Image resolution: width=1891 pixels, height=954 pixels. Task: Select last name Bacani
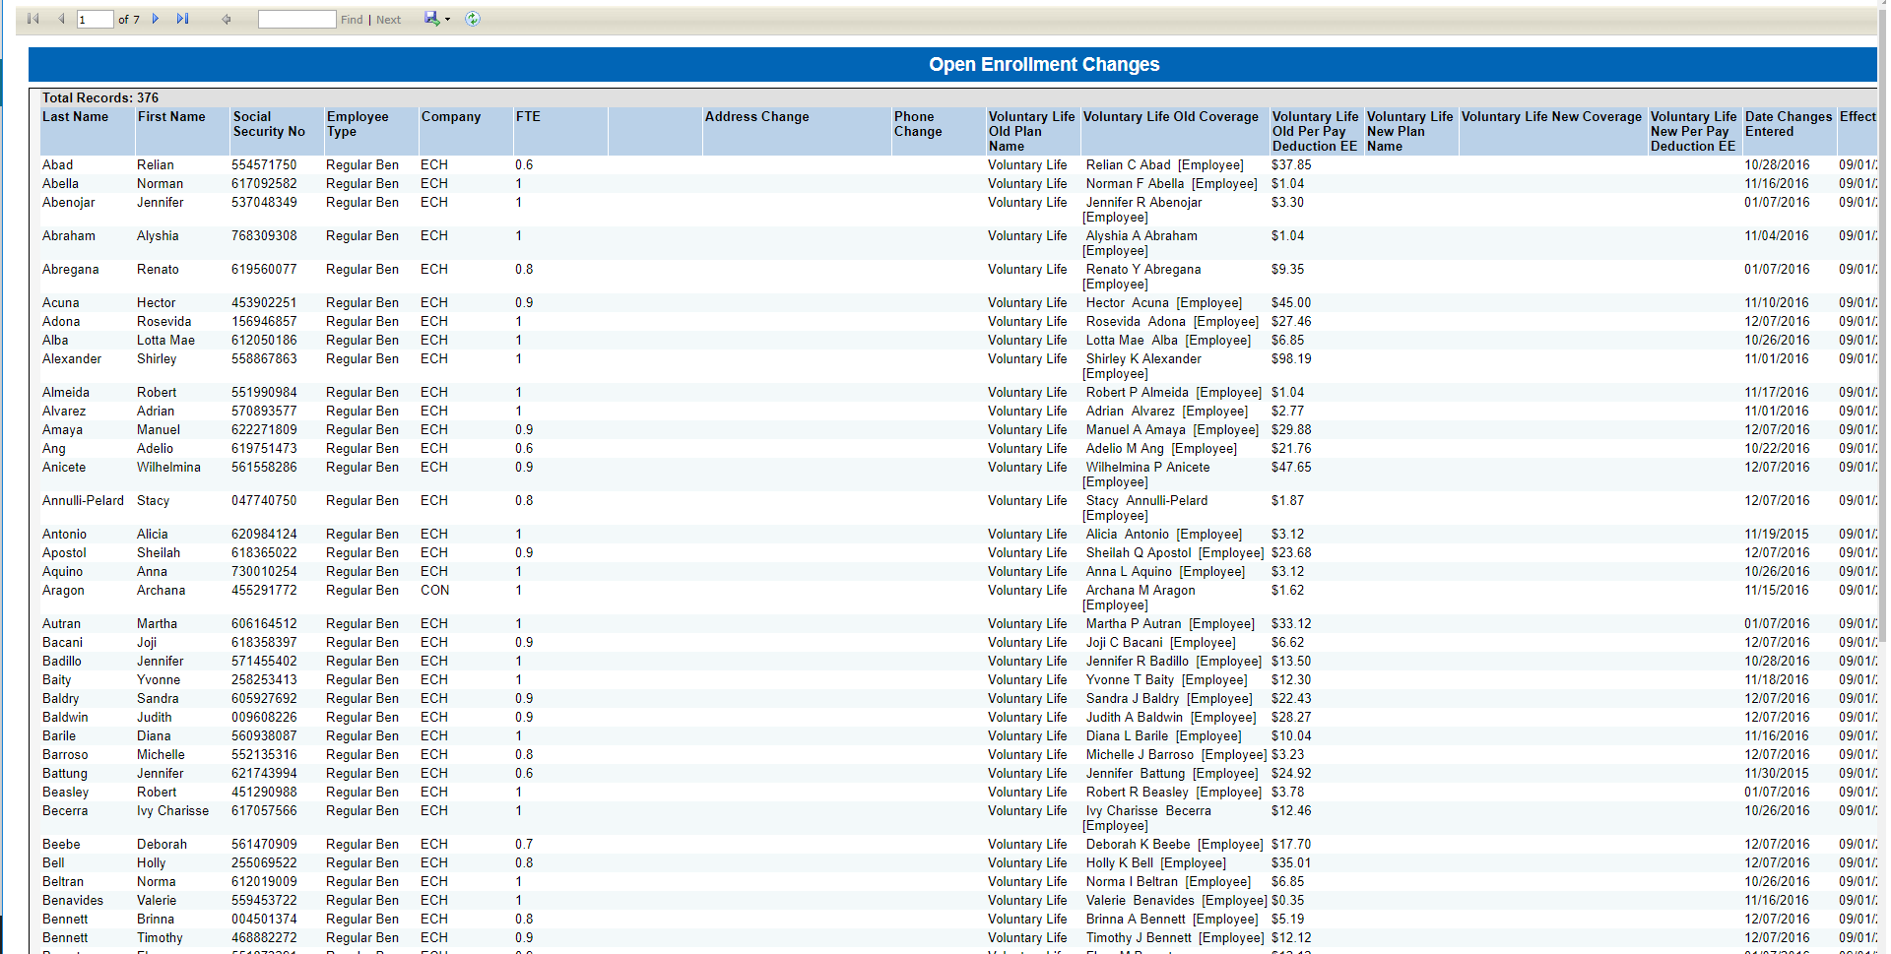[62, 642]
